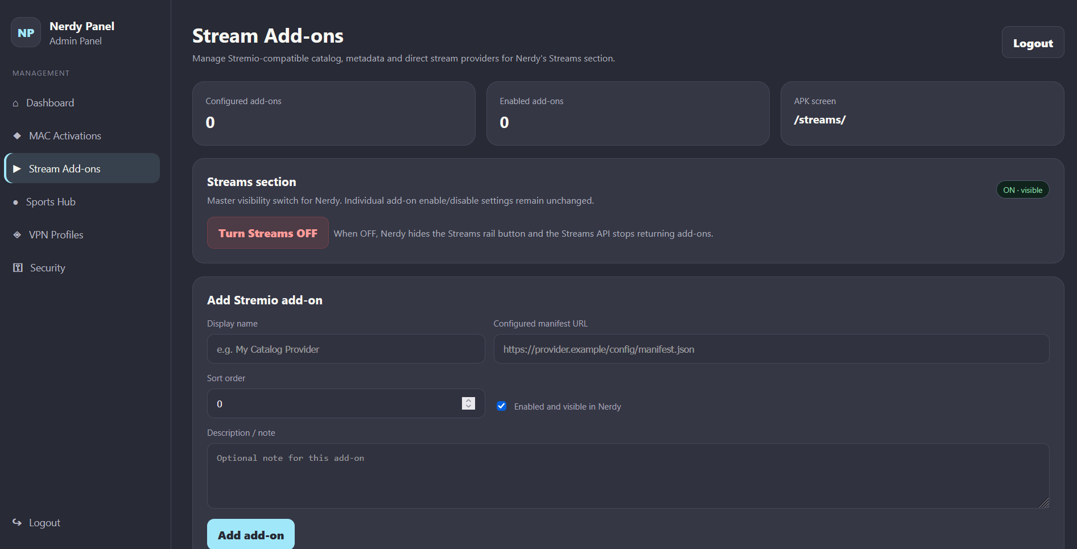Click the Sort order stepper arrows
1077x549 pixels.
pyautogui.click(x=468, y=403)
